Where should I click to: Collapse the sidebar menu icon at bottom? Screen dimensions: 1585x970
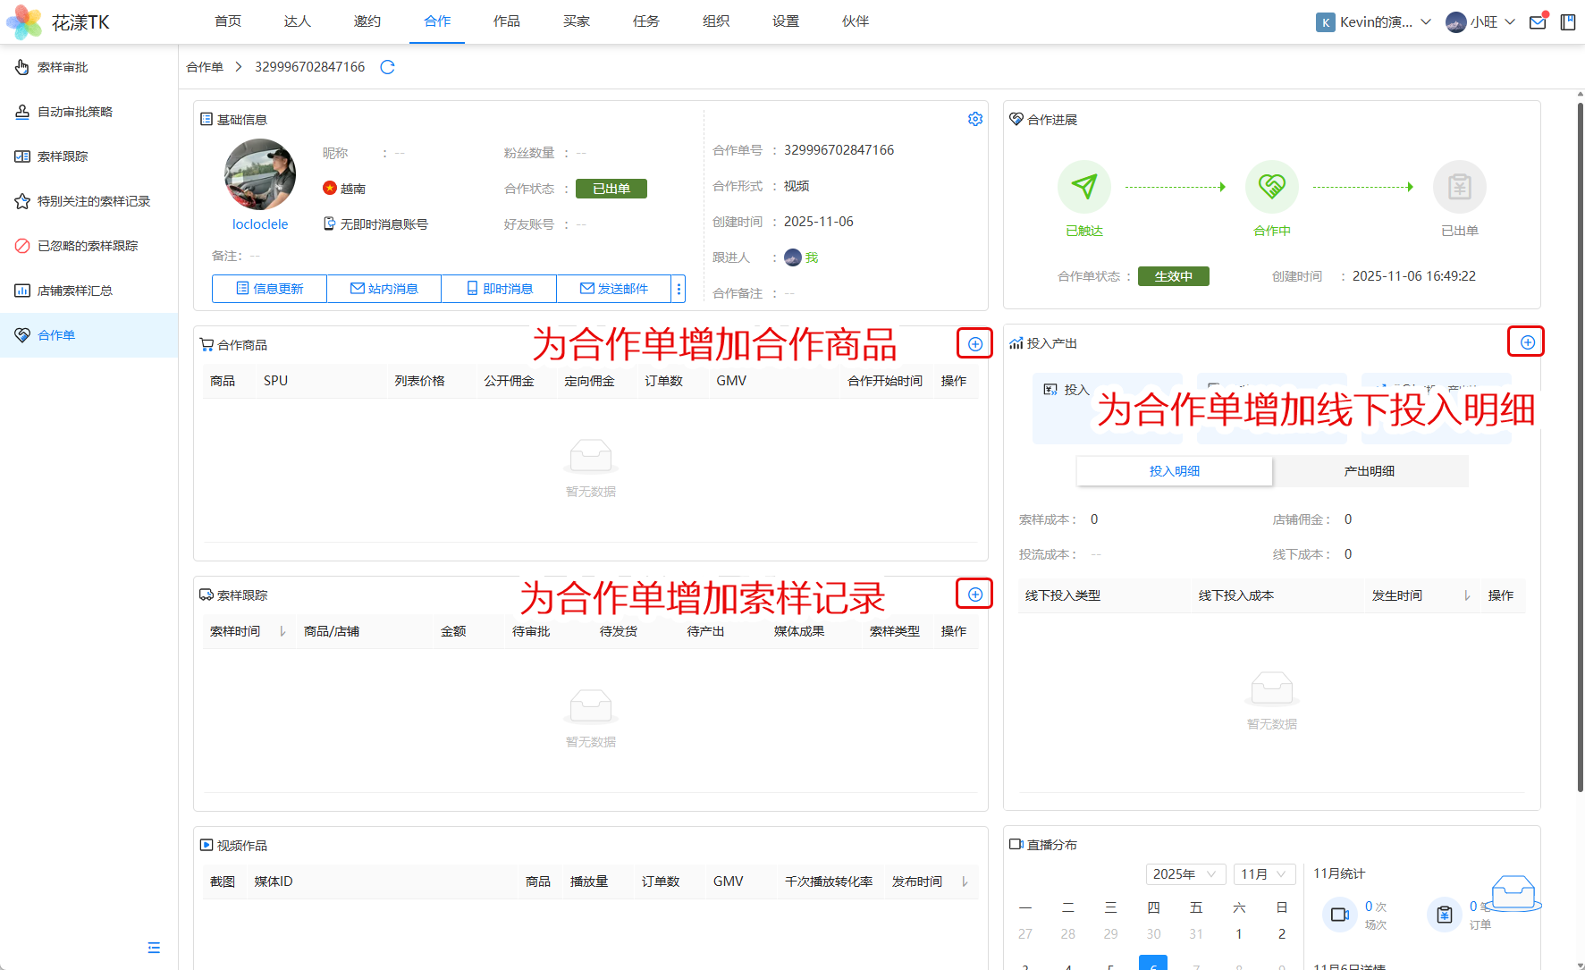[154, 948]
